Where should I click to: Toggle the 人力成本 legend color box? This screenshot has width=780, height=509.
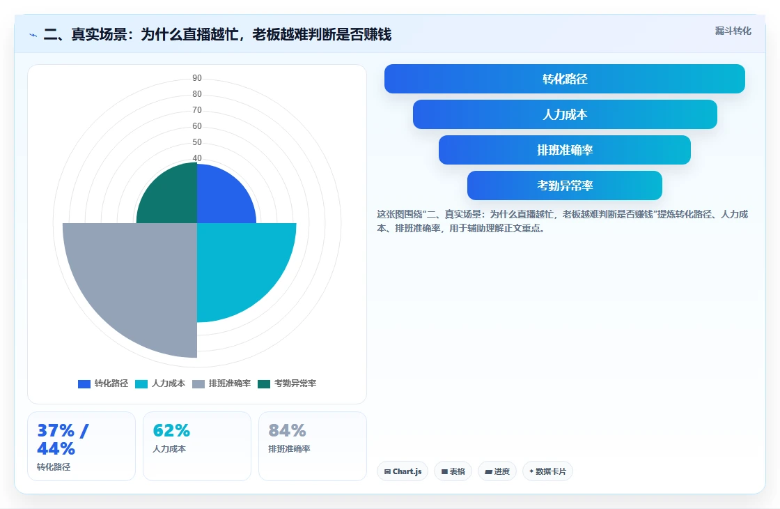click(x=141, y=384)
